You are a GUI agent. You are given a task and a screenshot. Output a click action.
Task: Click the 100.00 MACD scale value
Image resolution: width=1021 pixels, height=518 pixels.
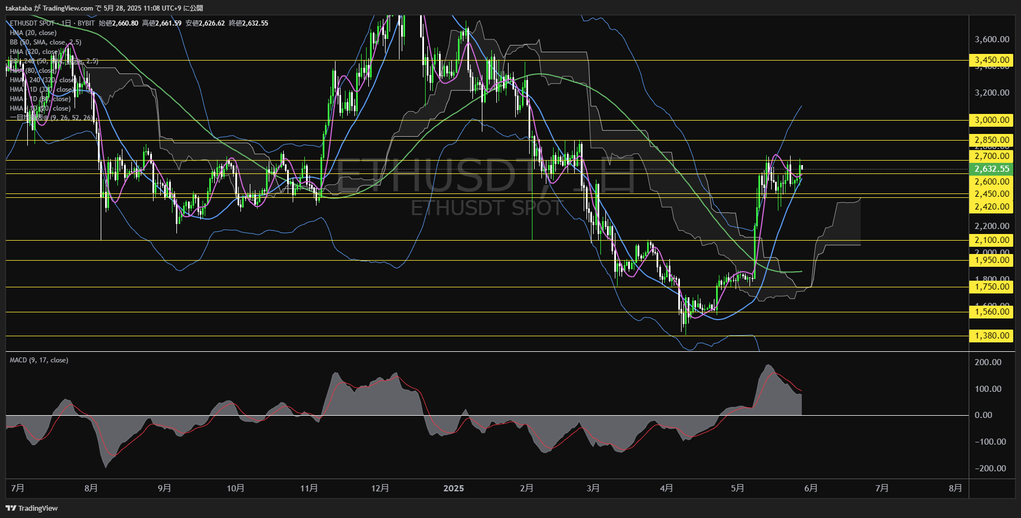pyautogui.click(x=989, y=389)
